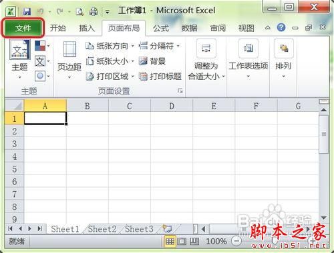The width and height of the screenshot is (334, 253).
Task: Click the Print Preview icon
Action: pyautogui.click(x=79, y=11)
